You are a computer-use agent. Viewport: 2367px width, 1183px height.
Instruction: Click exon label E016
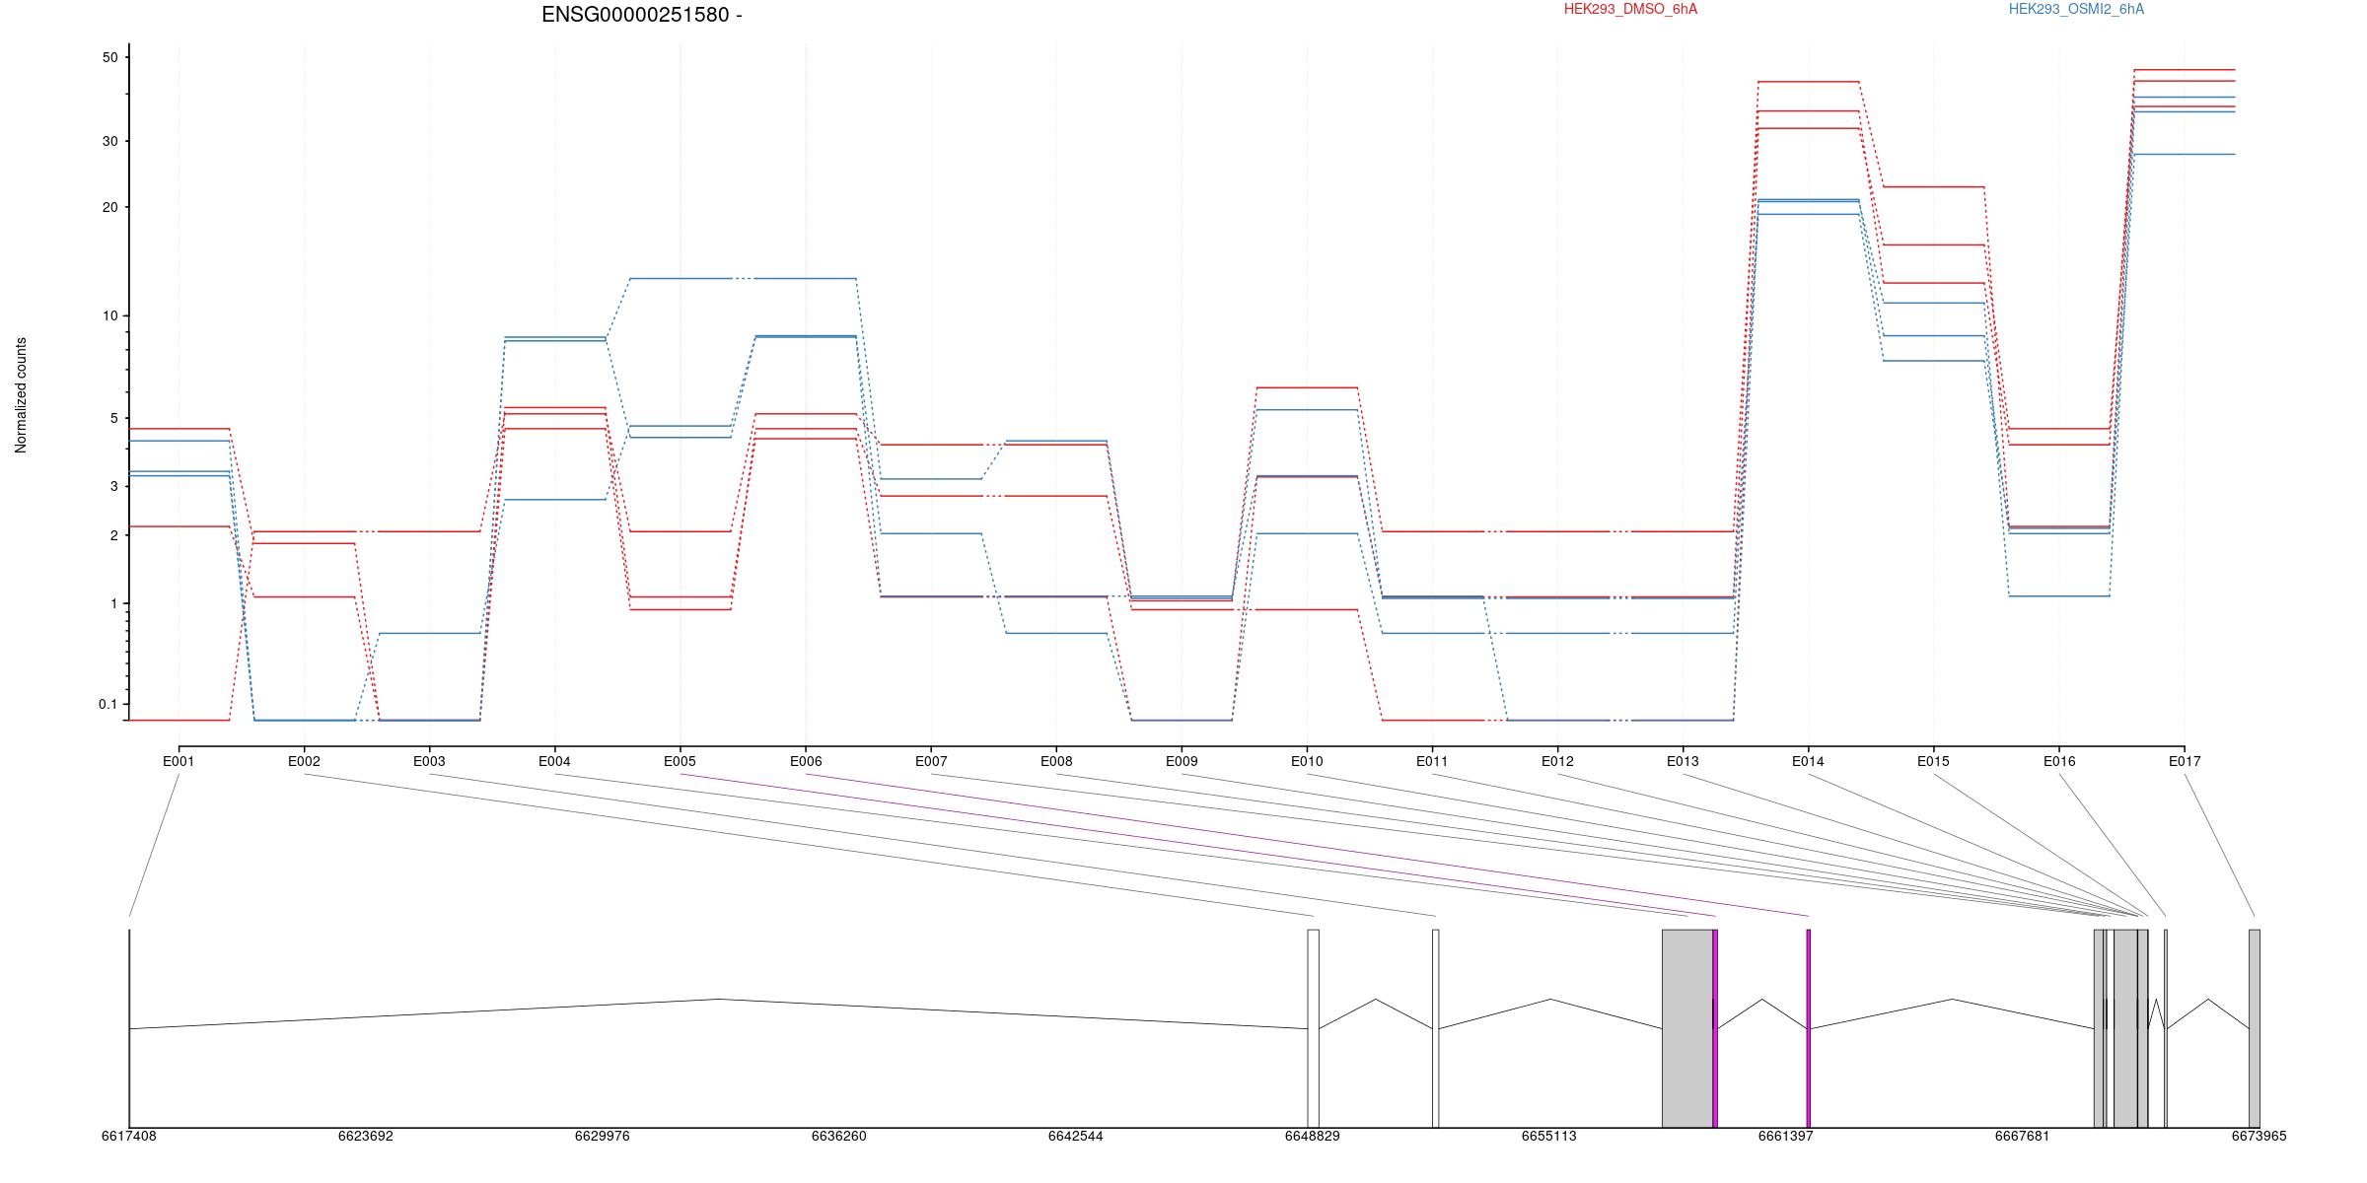pos(2058,761)
